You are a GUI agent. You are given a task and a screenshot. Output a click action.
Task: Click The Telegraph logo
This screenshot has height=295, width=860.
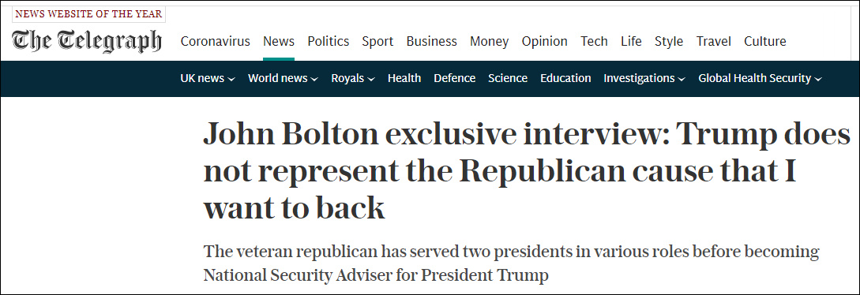pyautogui.click(x=87, y=40)
